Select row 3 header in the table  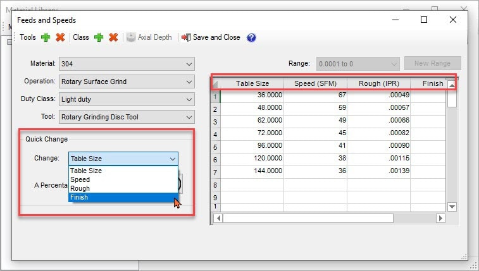215,121
